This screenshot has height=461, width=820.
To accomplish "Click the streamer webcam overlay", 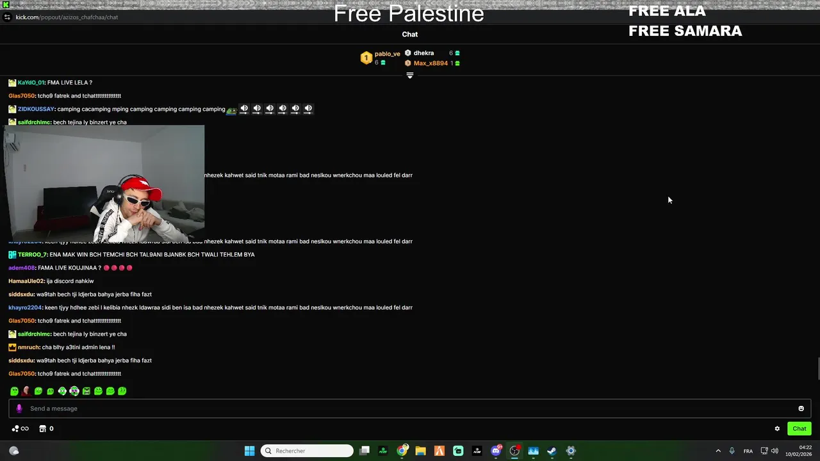I will pyautogui.click(x=104, y=184).
